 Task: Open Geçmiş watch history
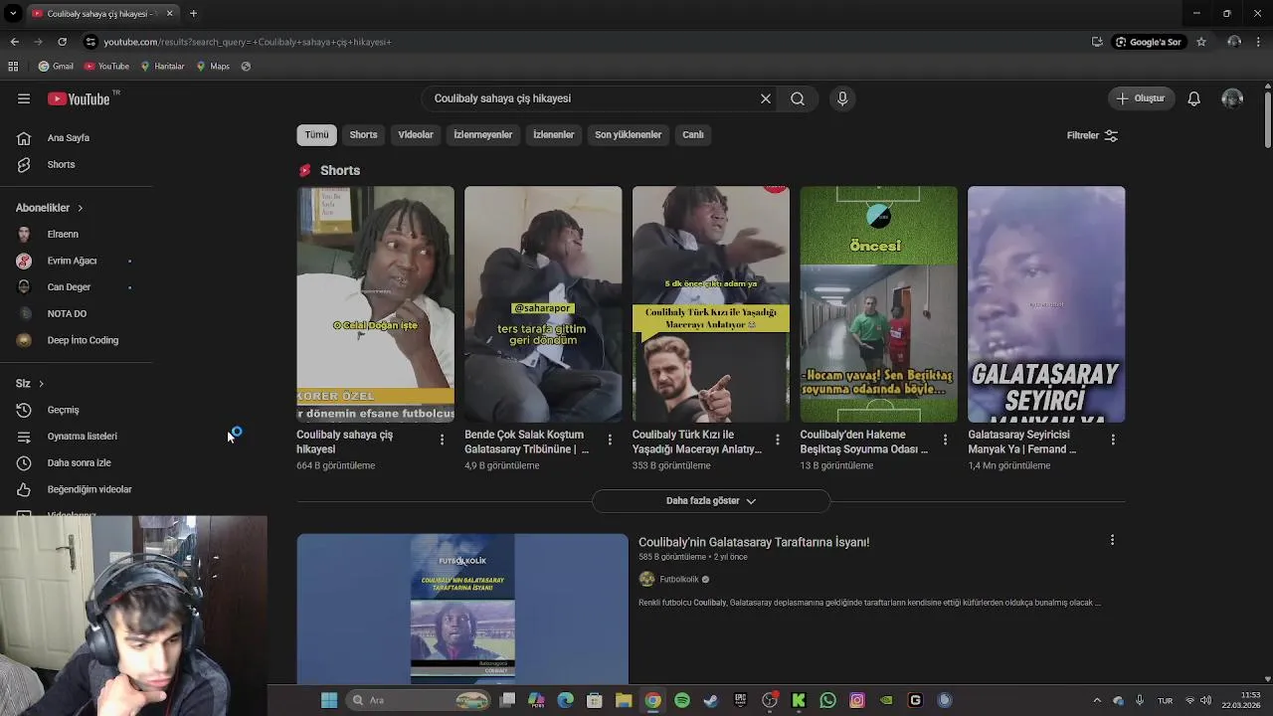click(x=63, y=410)
